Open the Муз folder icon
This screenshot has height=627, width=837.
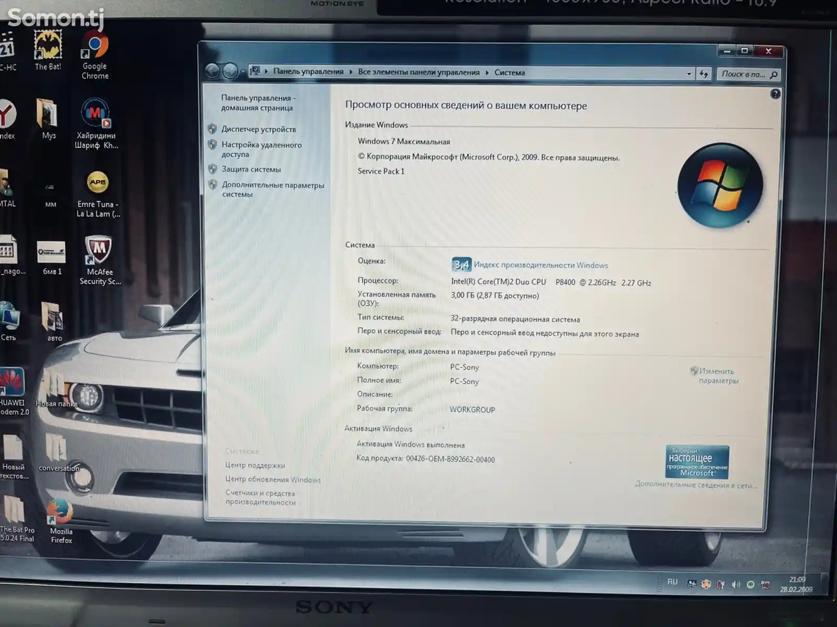(48, 119)
